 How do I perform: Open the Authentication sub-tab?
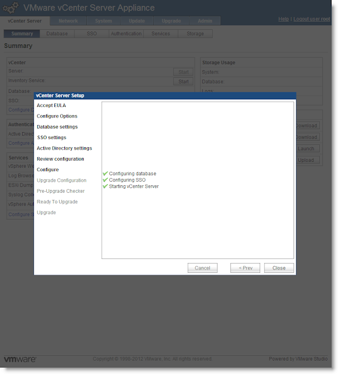[126, 34]
